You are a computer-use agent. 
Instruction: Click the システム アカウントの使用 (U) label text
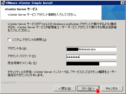29,40
